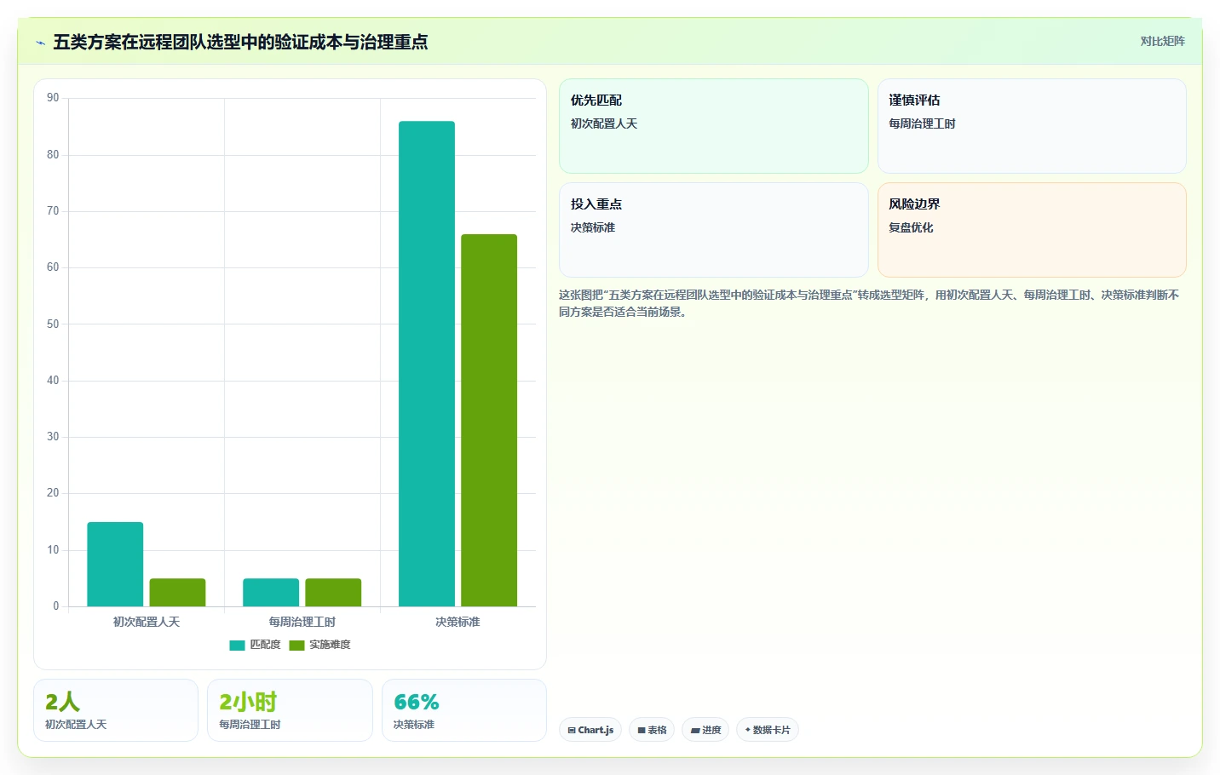Click the teal 决策标准 bar

[427, 364]
